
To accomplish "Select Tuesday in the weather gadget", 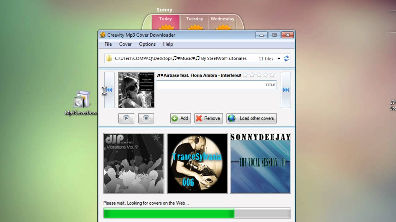I will pyautogui.click(x=194, y=23).
